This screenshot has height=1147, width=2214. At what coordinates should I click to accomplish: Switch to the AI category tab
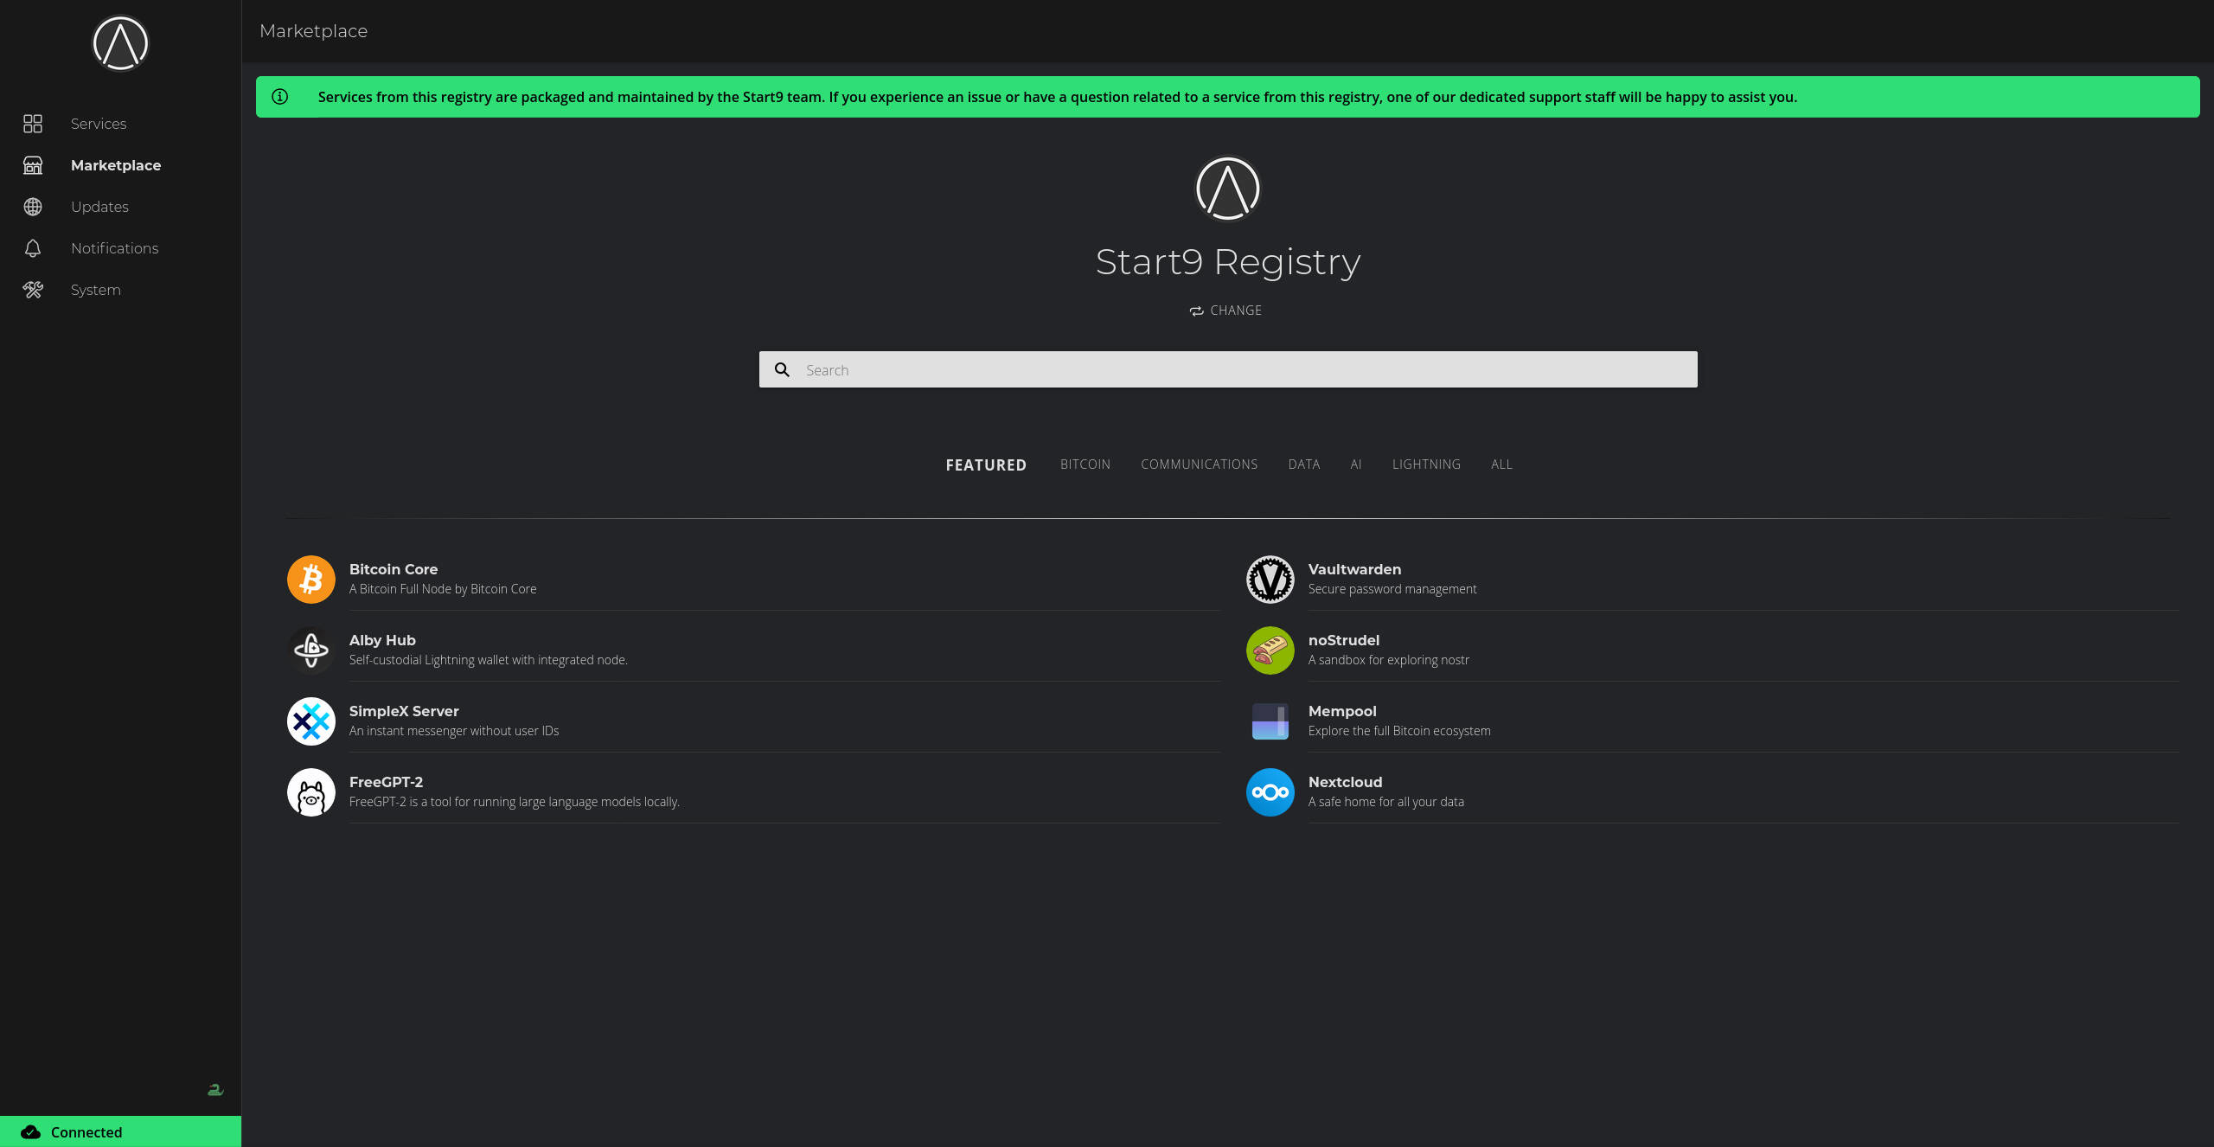pyautogui.click(x=1356, y=465)
